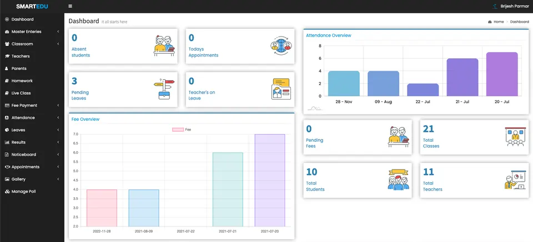Screen dimensions: 533x242
Task: Click the Todays Appointments globe illustration
Action: [x=281, y=45]
